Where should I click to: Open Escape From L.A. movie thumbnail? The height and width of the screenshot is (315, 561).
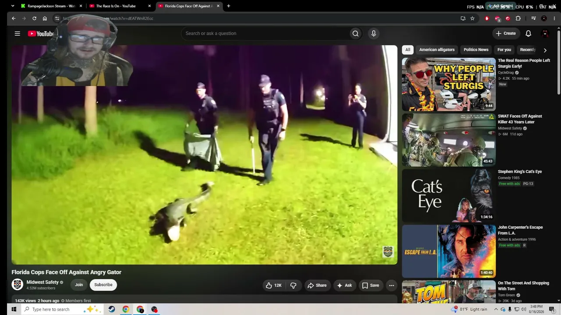[x=449, y=251]
